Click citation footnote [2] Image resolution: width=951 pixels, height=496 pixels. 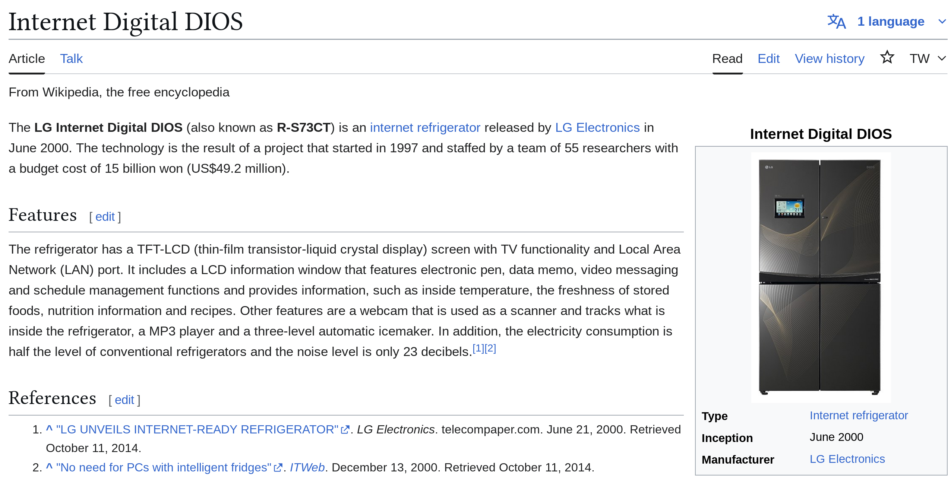(490, 349)
